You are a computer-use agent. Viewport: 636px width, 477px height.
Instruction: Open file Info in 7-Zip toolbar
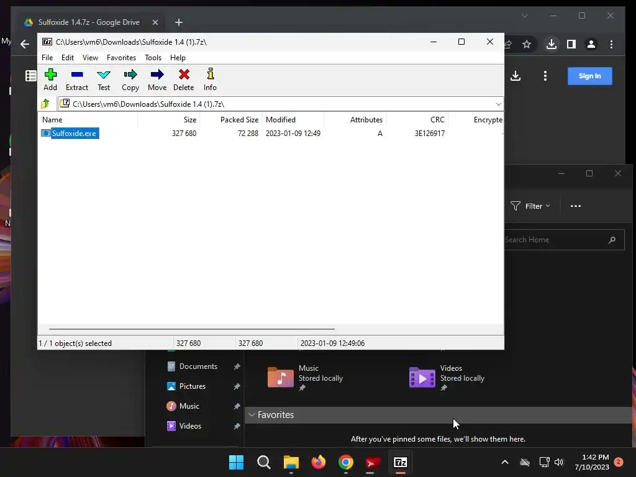(x=210, y=79)
